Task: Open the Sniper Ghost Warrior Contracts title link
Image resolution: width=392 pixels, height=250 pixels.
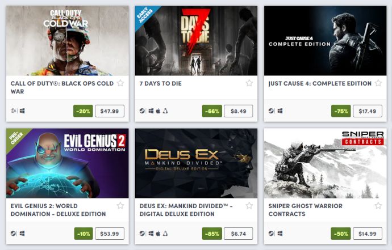Action: click(305, 210)
